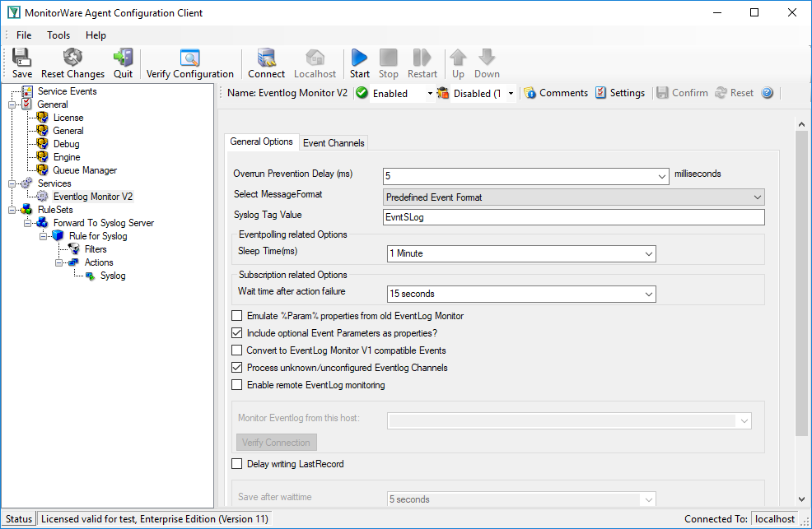This screenshot has height=529, width=812.
Task: Switch to the General Options tab
Action: (x=262, y=142)
